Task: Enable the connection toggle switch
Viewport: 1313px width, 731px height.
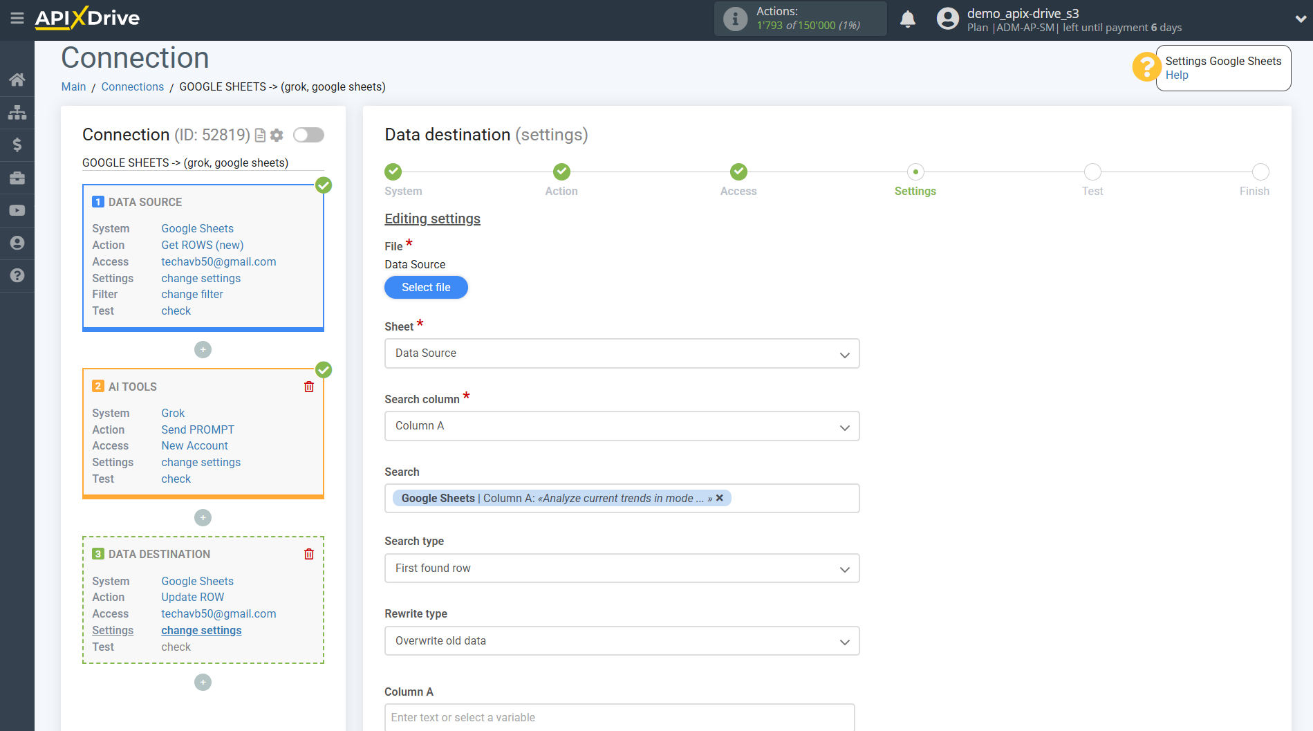Action: coord(308,135)
